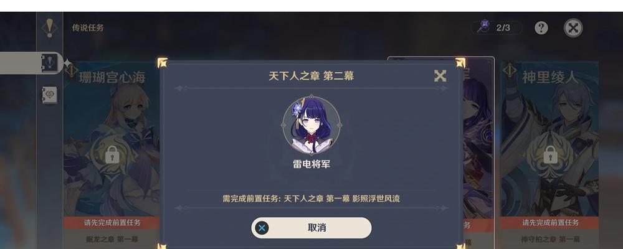The image size is (623, 249).
Task: Click the red 请先完成前置任务 banner under 神里绫人
Action: tap(550, 223)
